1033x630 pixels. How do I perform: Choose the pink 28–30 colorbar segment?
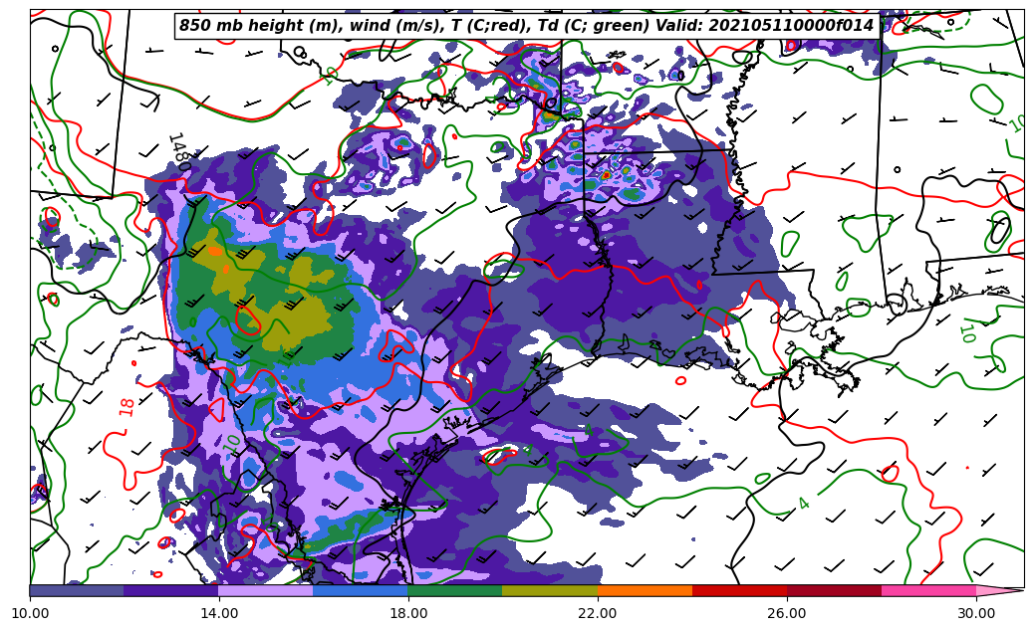(x=928, y=590)
